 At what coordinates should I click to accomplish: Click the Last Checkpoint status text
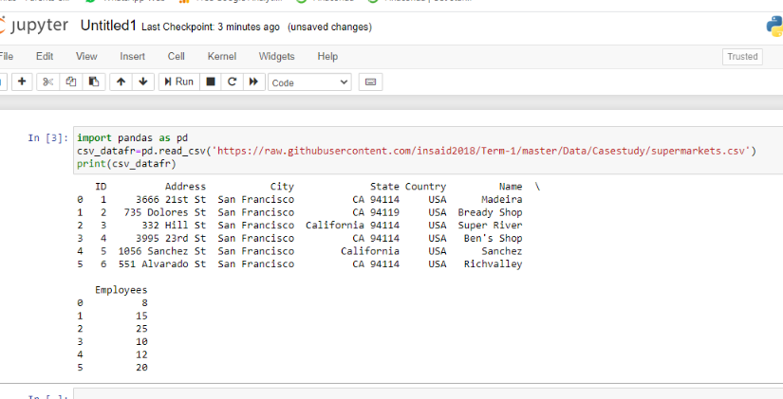tap(211, 27)
